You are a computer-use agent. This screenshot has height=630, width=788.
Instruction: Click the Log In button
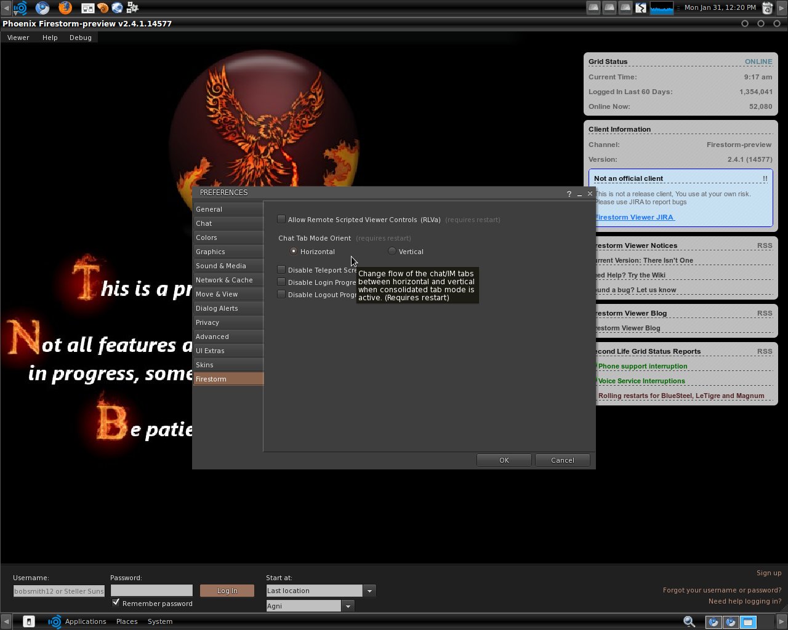[227, 591]
